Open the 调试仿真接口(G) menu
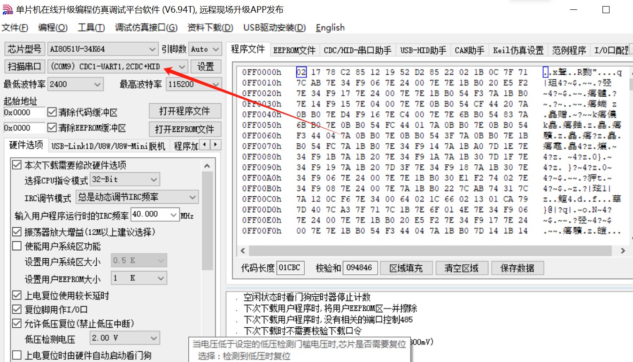633x362 pixels. click(146, 28)
